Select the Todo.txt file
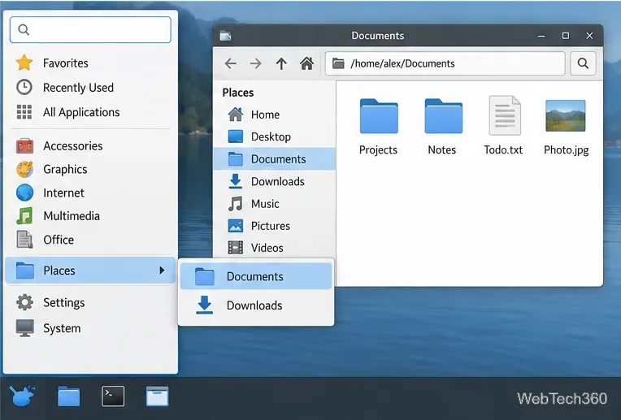The width and height of the screenshot is (621, 420). pyautogui.click(x=503, y=126)
